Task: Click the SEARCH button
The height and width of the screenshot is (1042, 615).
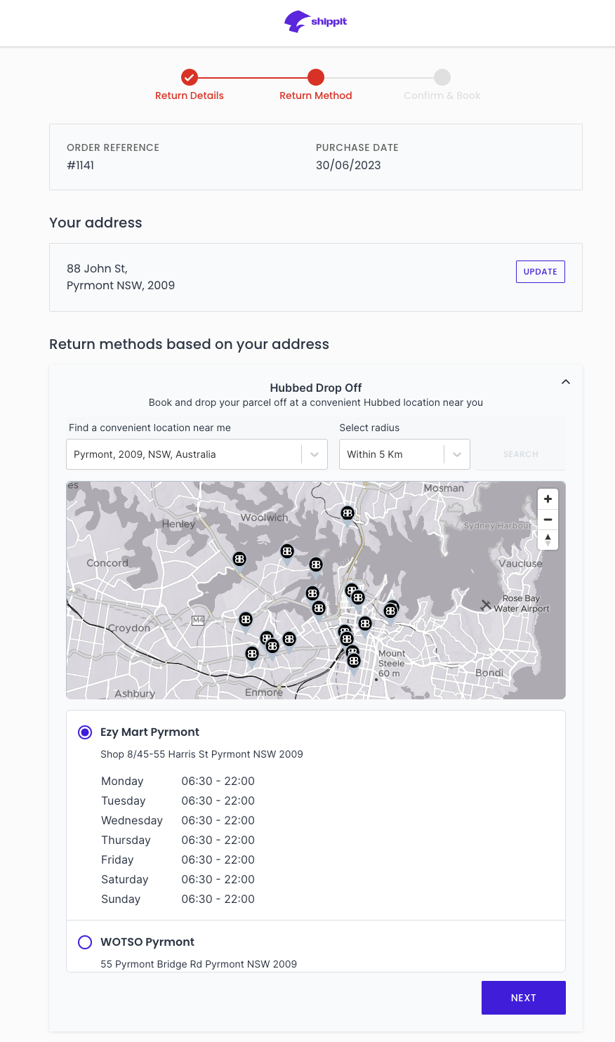Action: pyautogui.click(x=520, y=454)
